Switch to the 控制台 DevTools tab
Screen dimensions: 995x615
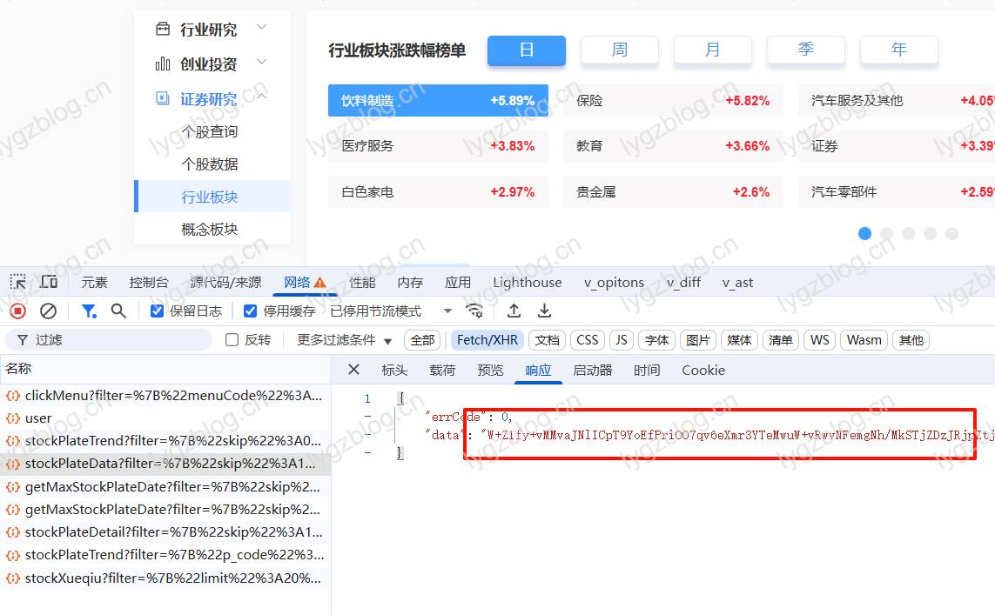click(148, 282)
